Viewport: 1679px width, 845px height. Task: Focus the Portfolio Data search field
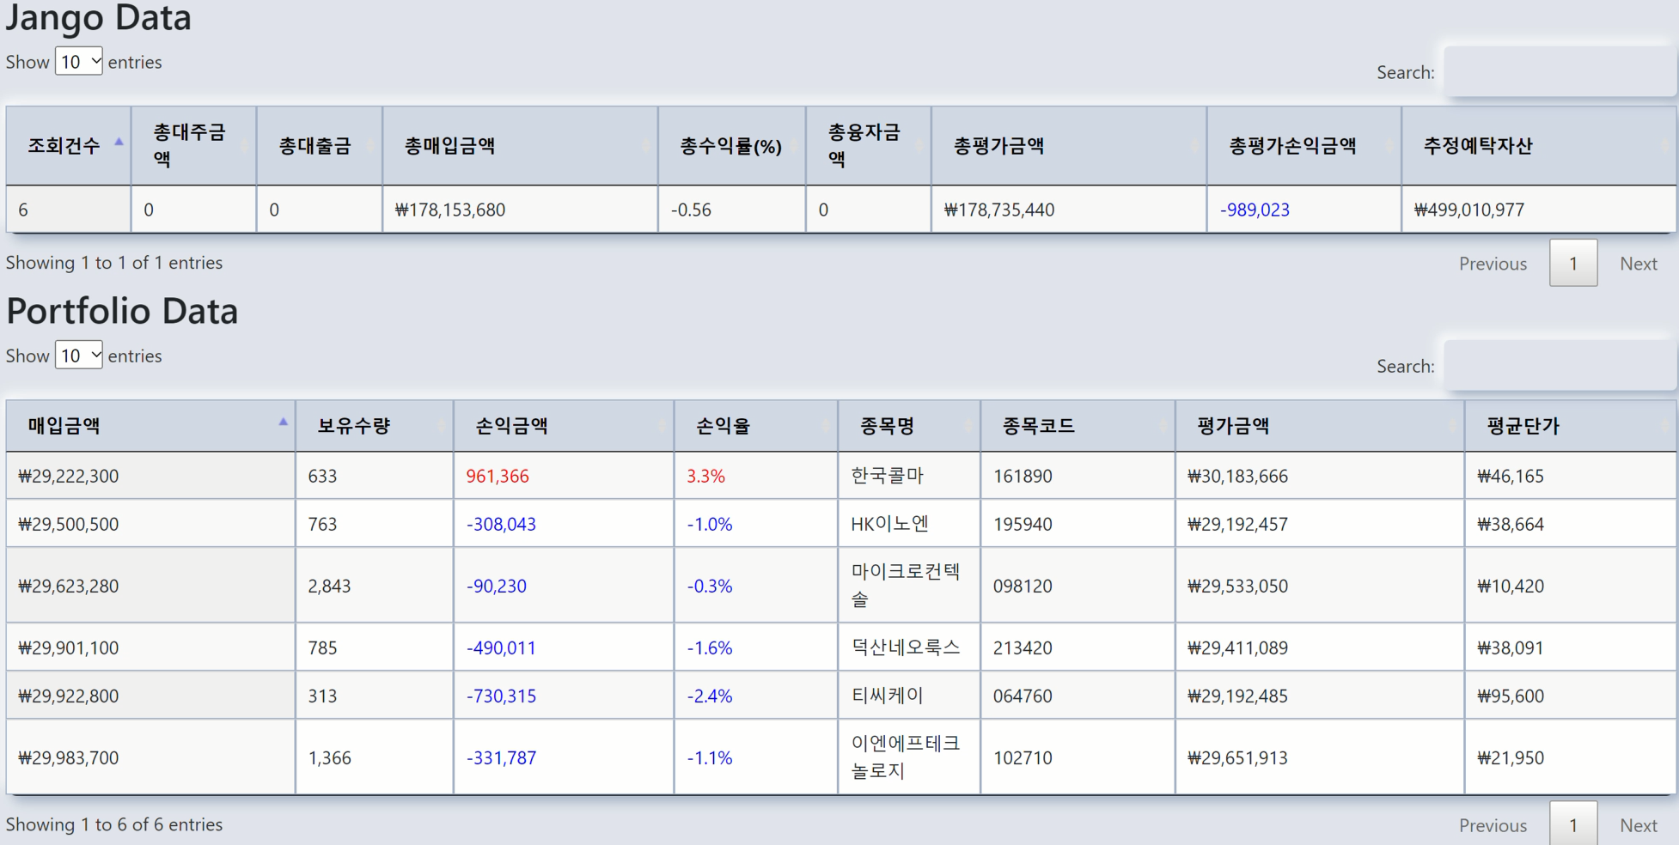tap(1560, 366)
